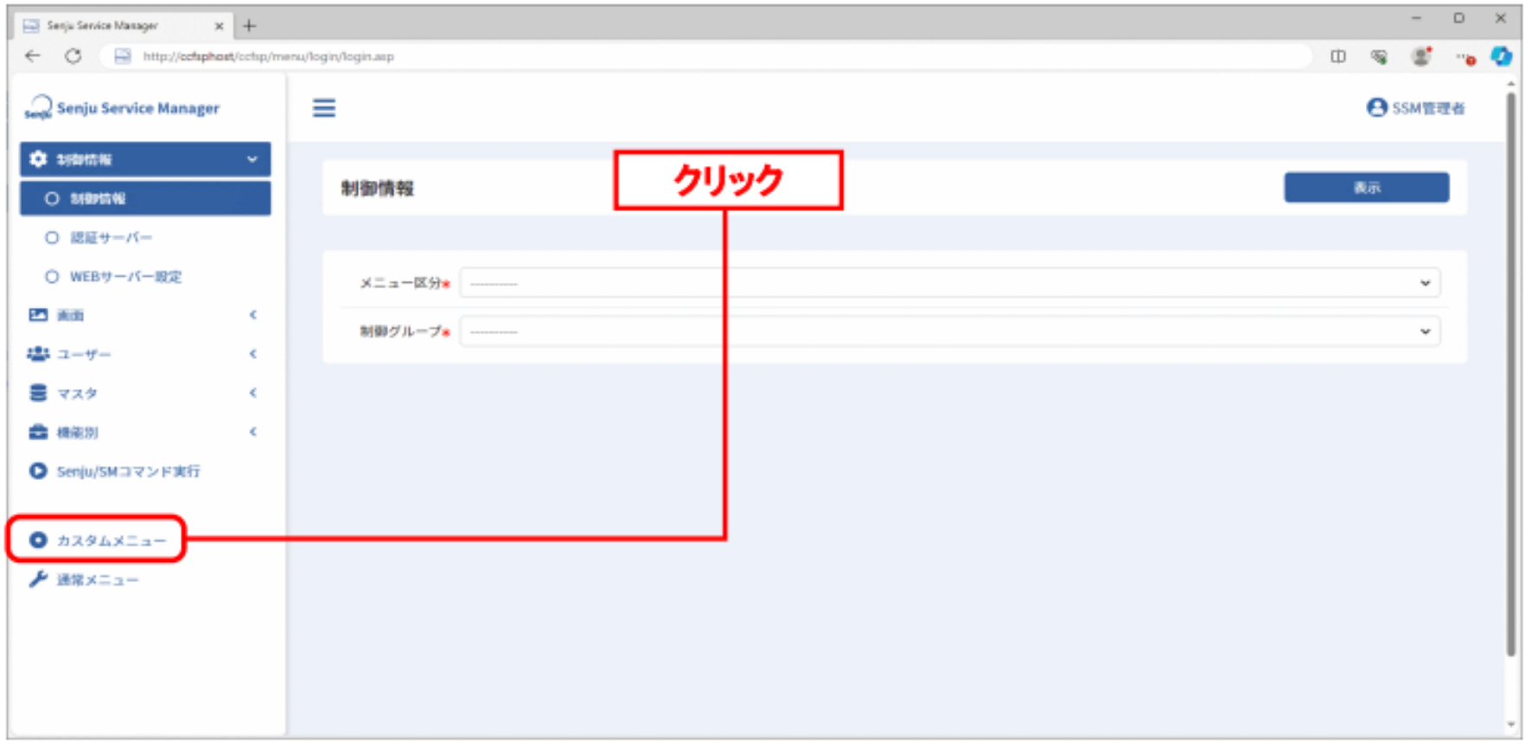Click the マスタ database icon in sidebar
This screenshot has height=748, width=1525.
tap(38, 393)
